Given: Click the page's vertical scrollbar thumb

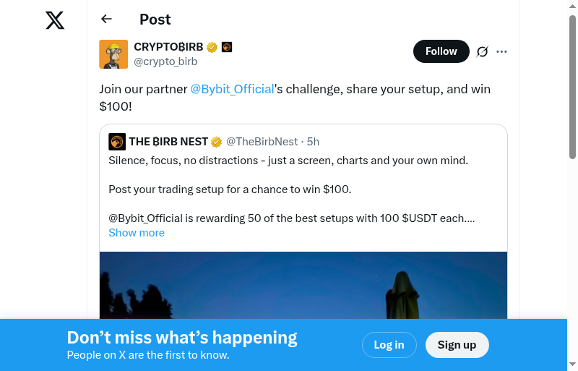Looking at the screenshot, I should click(x=572, y=87).
